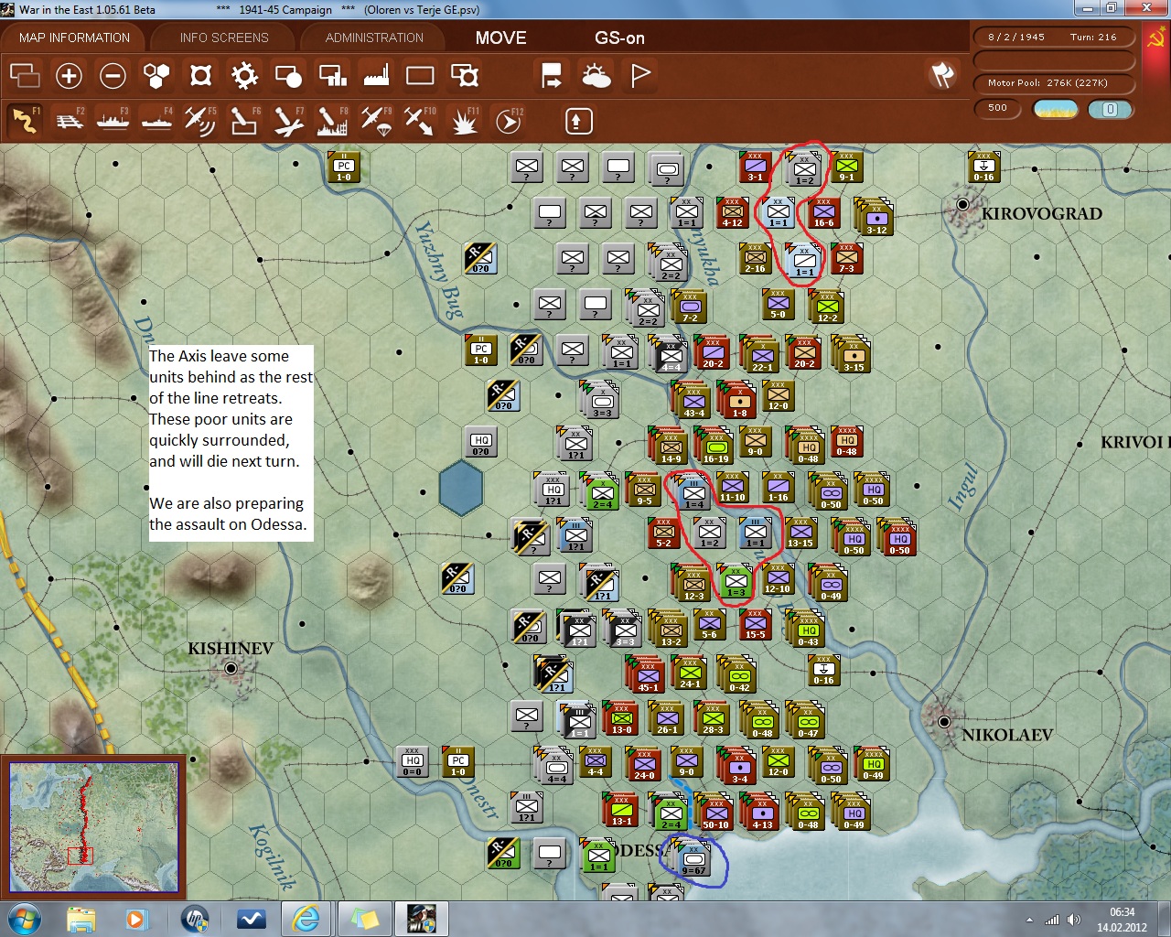Click the GS-on ground support label
Image resolution: width=1171 pixels, height=937 pixels.
pyautogui.click(x=619, y=38)
